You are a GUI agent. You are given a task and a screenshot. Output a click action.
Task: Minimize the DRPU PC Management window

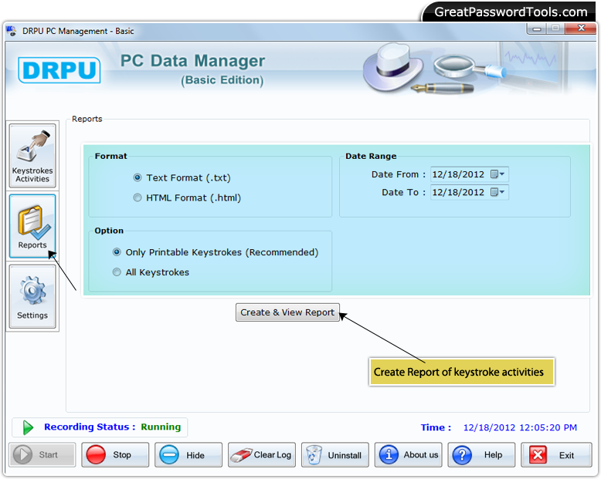[537, 29]
